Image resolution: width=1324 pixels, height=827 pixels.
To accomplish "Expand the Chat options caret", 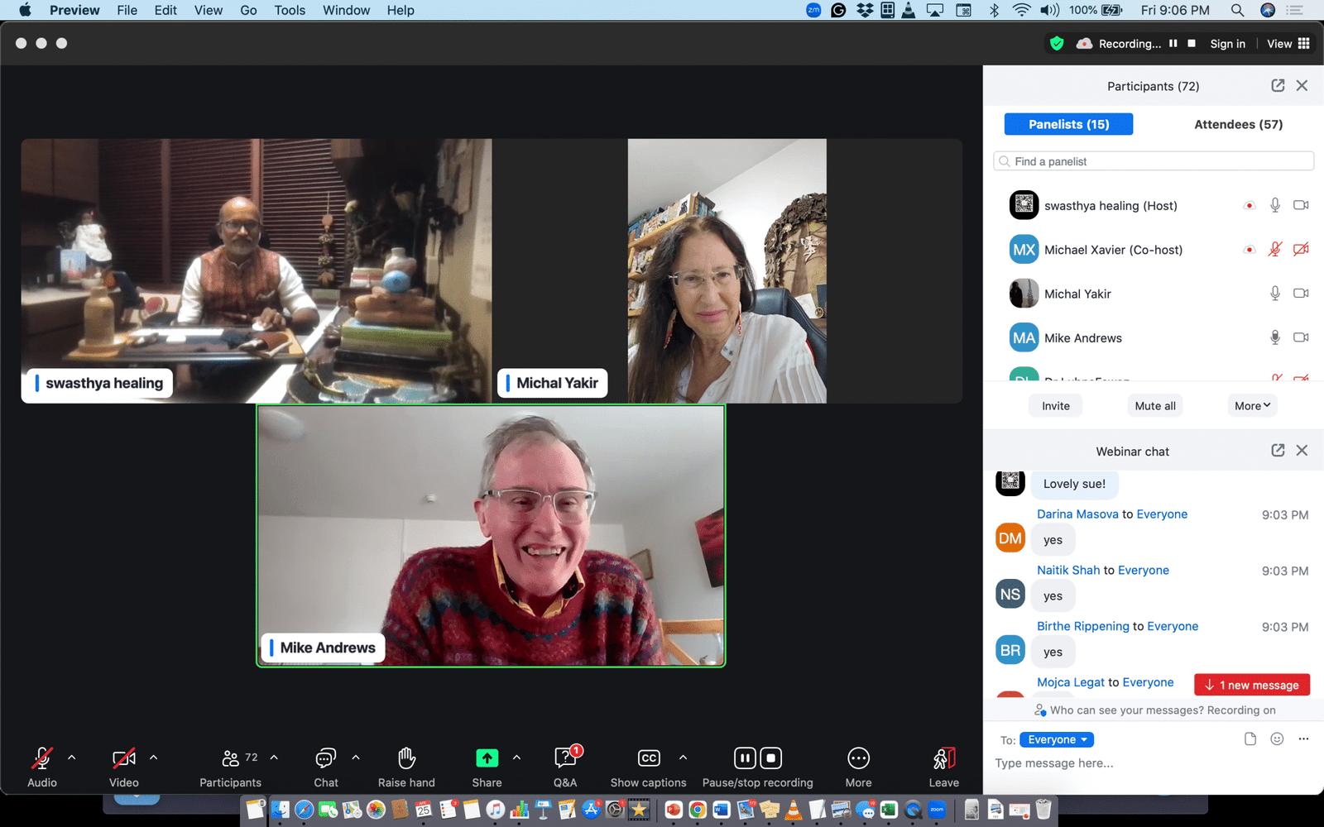I will [x=356, y=757].
